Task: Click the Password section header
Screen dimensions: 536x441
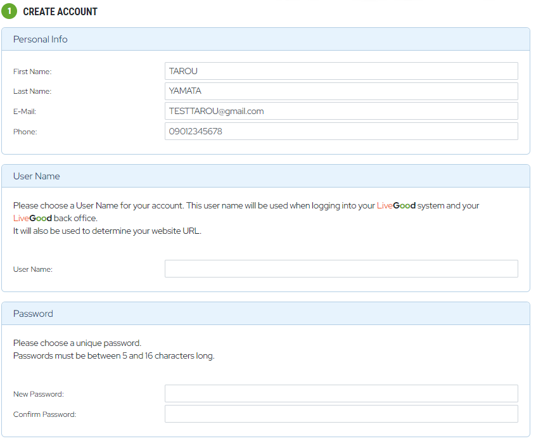Action: point(33,314)
